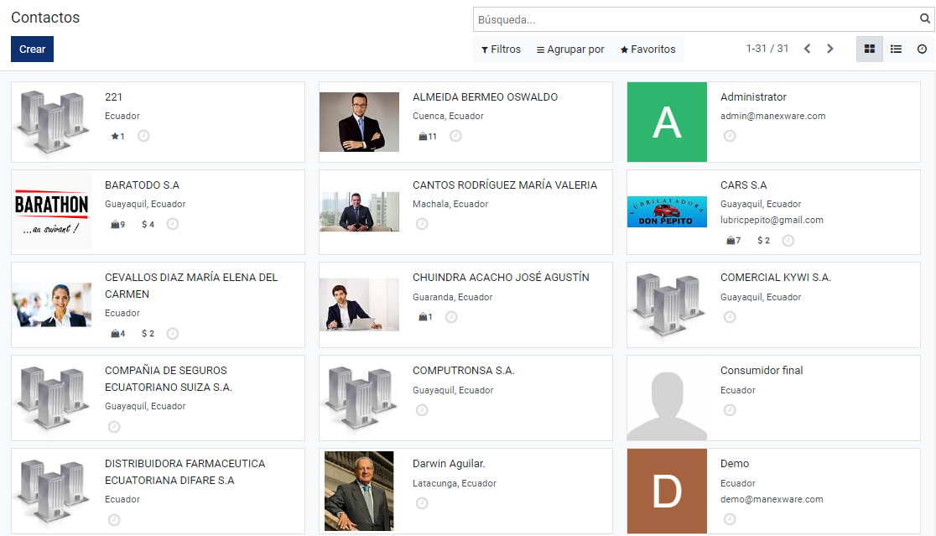
Task: Click the search magnifier icon
Action: [x=924, y=19]
